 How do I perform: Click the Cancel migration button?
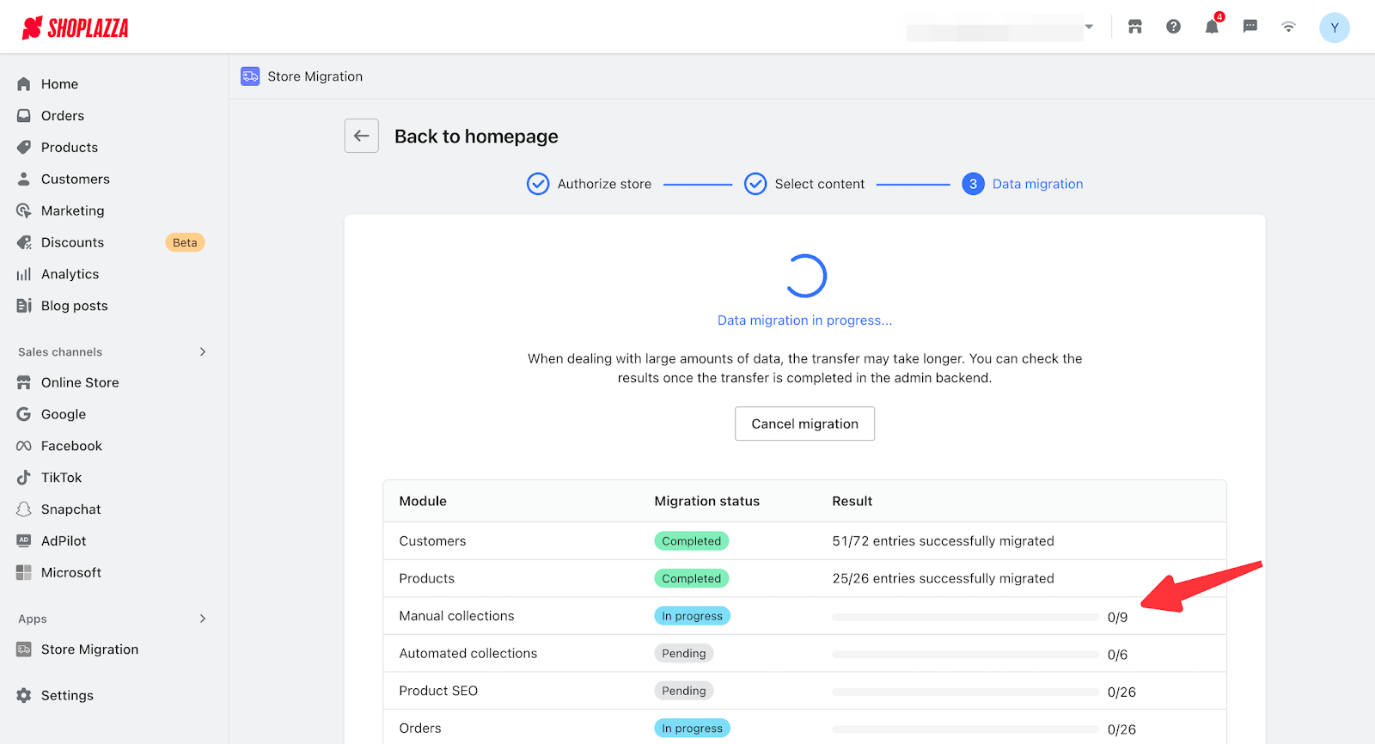tap(804, 424)
